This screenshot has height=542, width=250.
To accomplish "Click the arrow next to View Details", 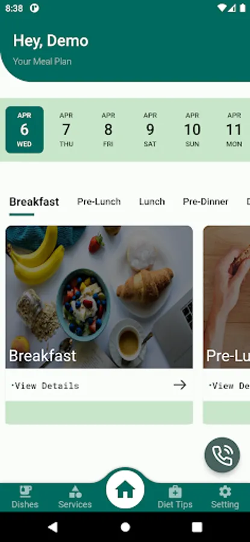I will (x=180, y=385).
